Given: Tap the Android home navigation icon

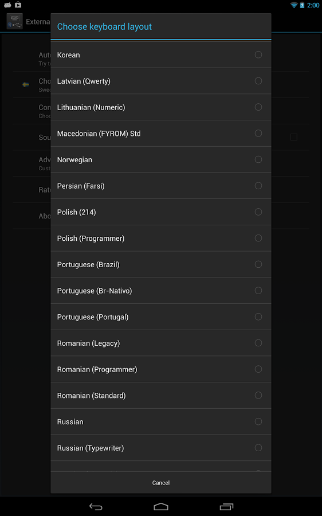Looking at the screenshot, I should (161, 507).
